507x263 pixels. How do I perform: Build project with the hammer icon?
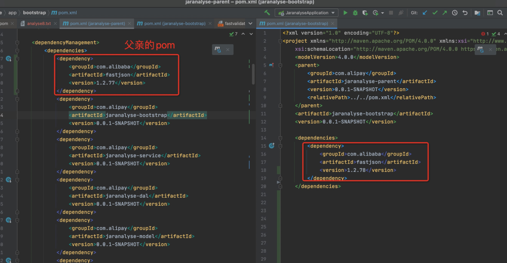[x=267, y=13]
